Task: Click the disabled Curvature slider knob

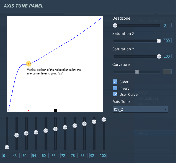Action: [x=137, y=72]
